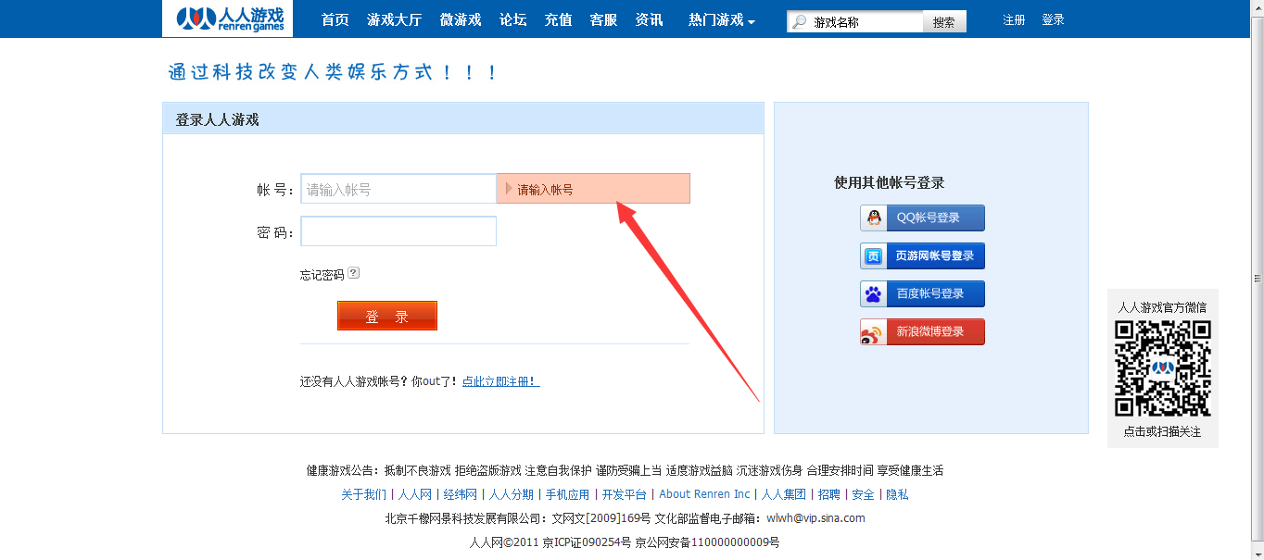Screen dimensions: 1264x560
Task: Log in with QQ帐号登录 button
Action: [922, 218]
